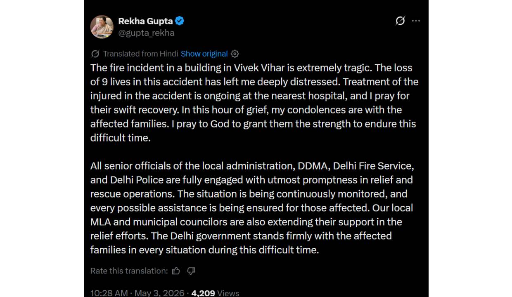Show original Hindi post

point(204,54)
